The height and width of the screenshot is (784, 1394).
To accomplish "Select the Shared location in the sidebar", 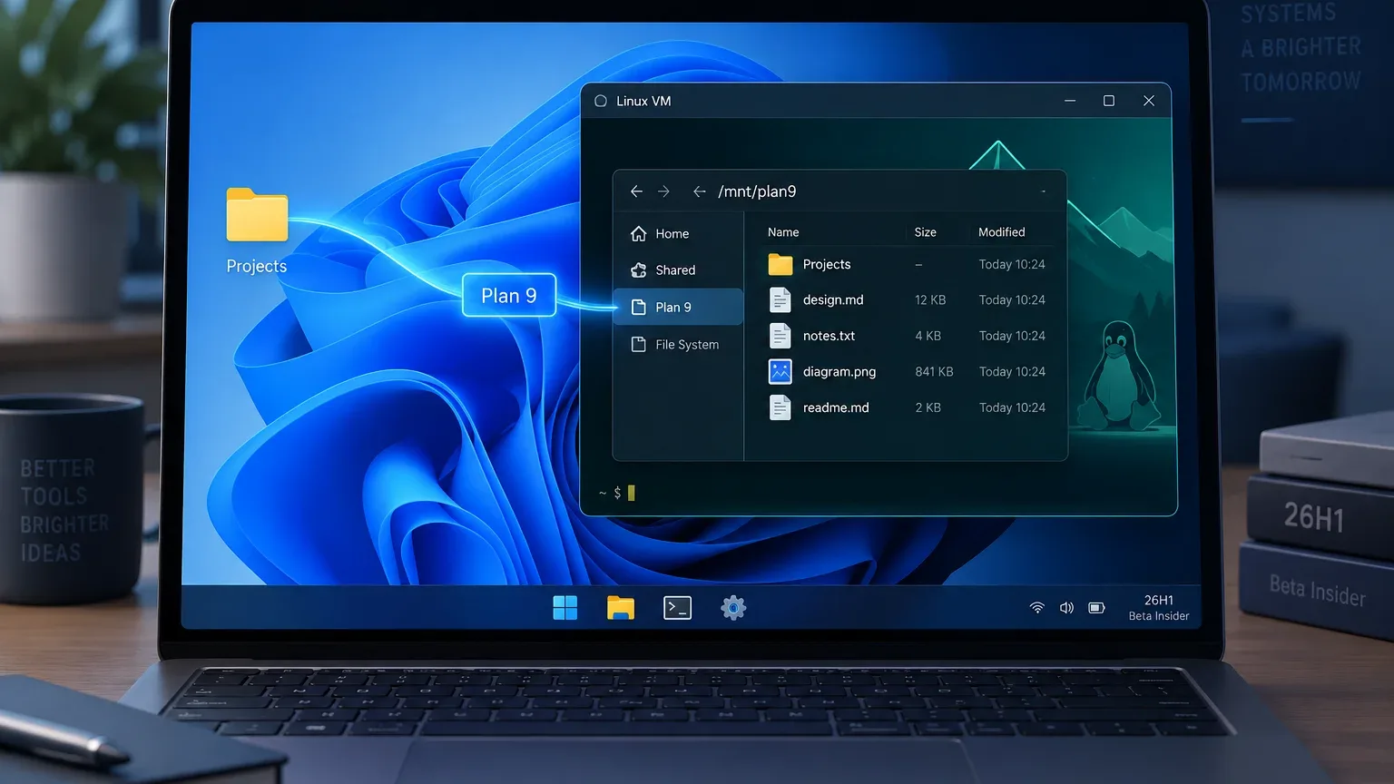I will click(x=678, y=270).
